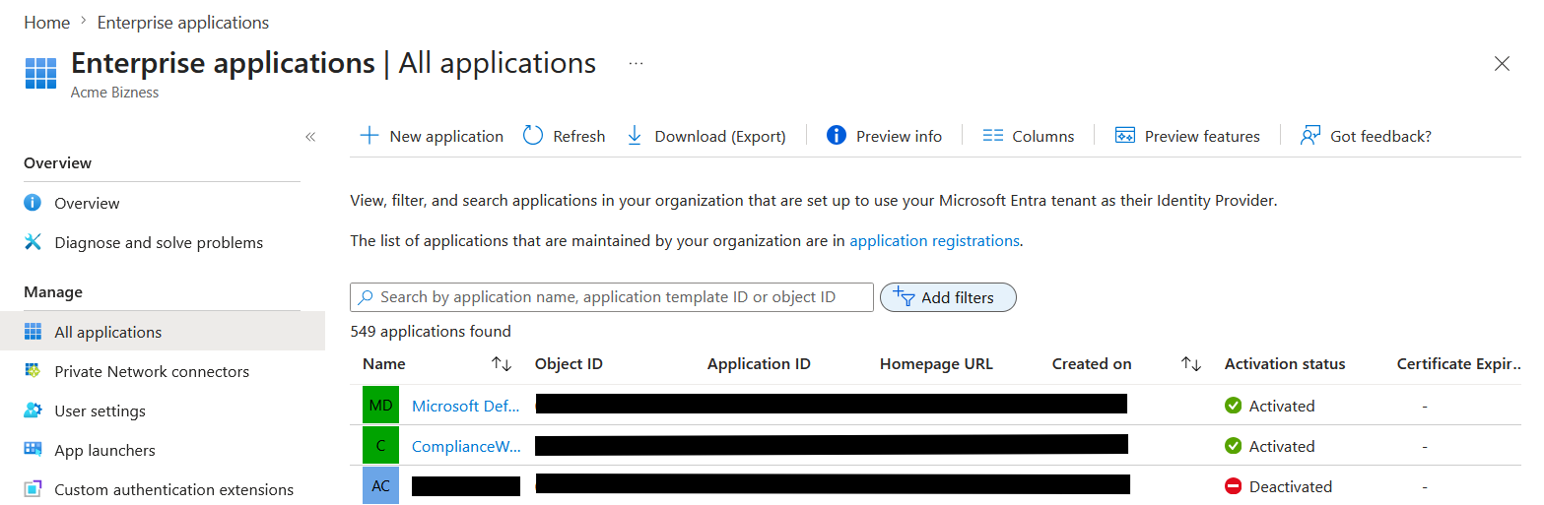The height and width of the screenshot is (505, 1544).
Task: Select All applications in the sidebar
Action: click(x=163, y=332)
